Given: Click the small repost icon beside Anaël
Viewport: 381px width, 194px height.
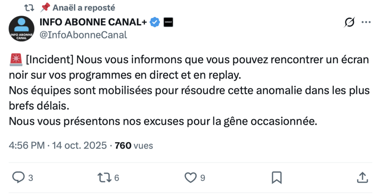Looking at the screenshot, I should point(29,7).
